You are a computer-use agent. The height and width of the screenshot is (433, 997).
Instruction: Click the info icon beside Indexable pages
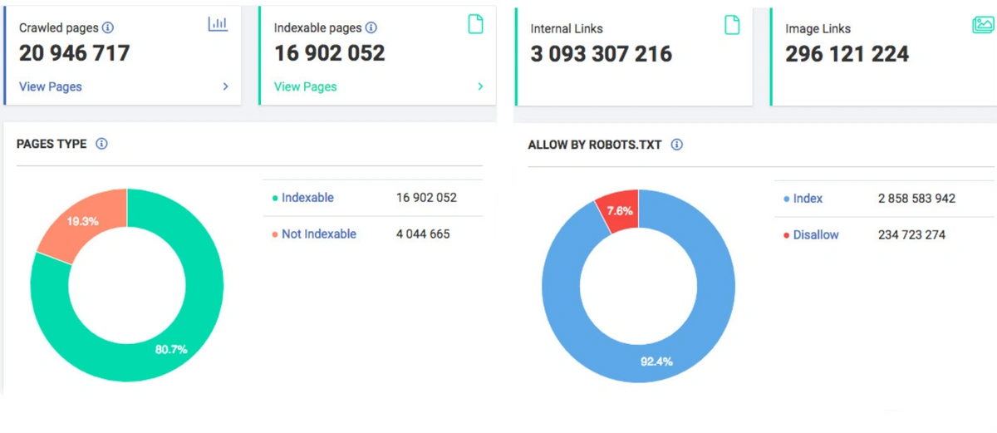click(x=371, y=28)
